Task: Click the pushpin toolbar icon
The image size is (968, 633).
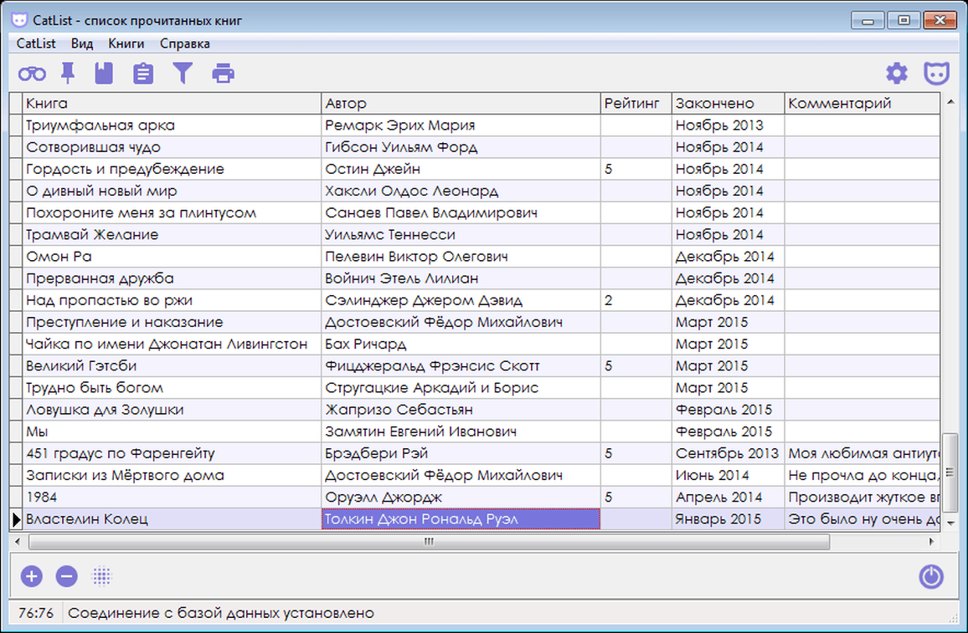Action: coord(68,74)
